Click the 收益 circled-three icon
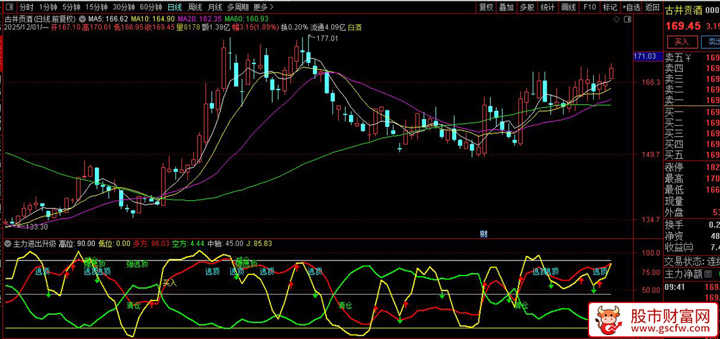Screen dimensions: 720x339 pyautogui.click(x=688, y=247)
